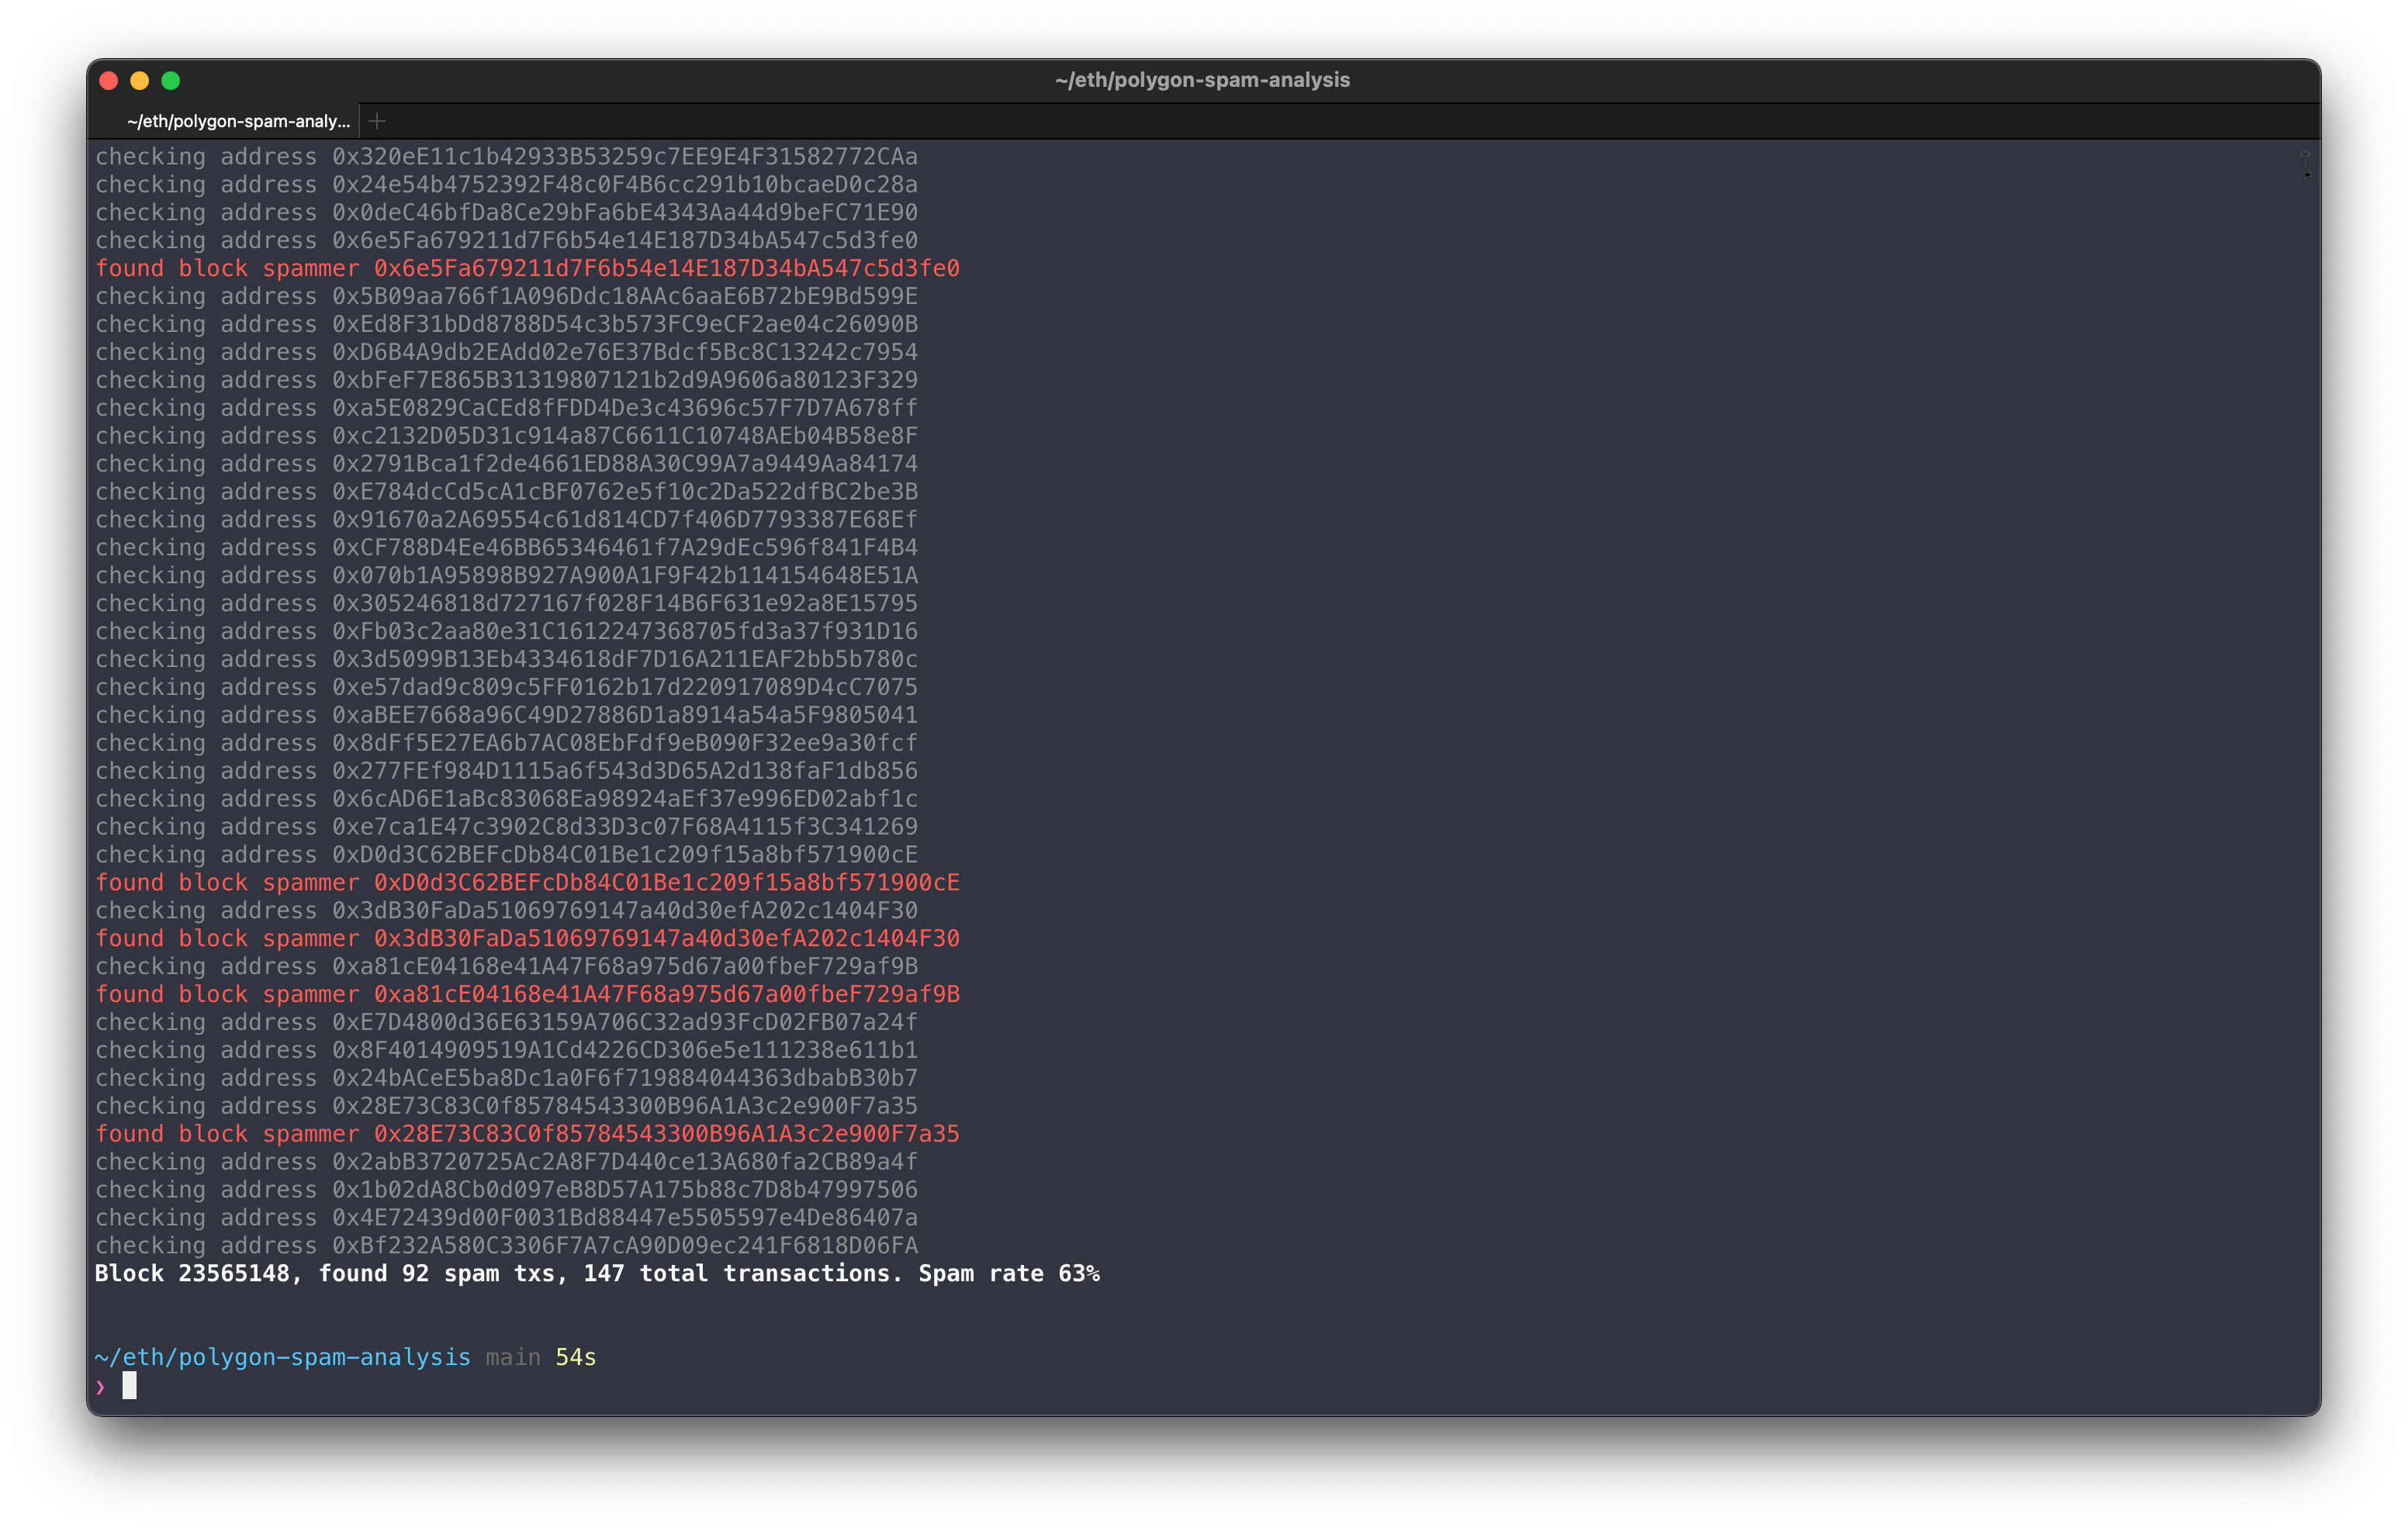Click the first line address 0x320eE11c1b42933B53259c7EE9E4F31582772CAa

click(x=624, y=156)
